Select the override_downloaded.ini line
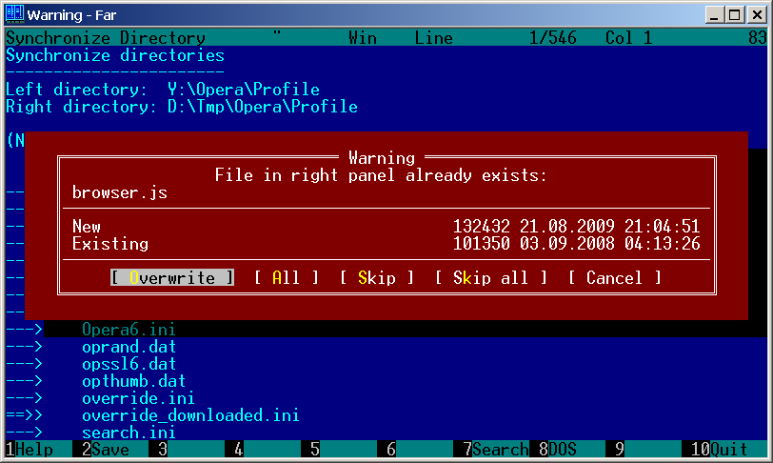This screenshot has width=773, height=463. click(x=190, y=415)
